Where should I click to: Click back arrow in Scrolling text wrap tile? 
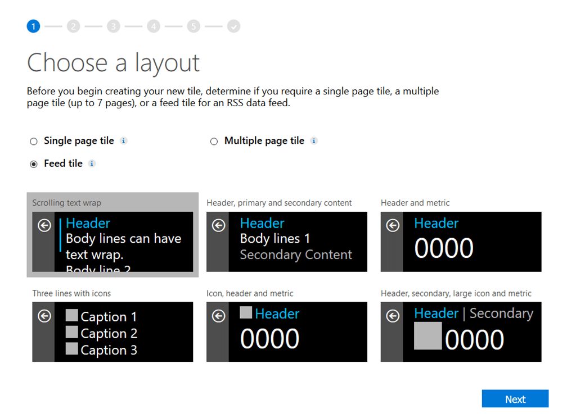click(x=44, y=225)
